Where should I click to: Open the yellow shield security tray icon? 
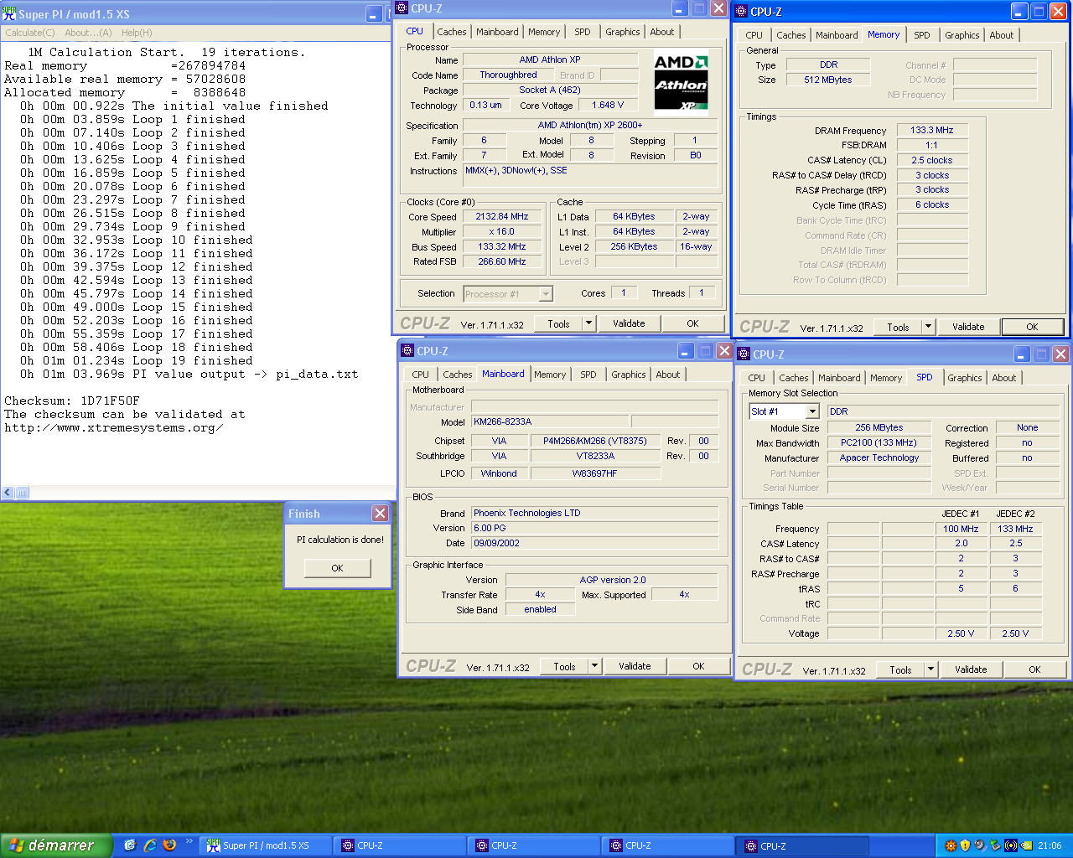965,845
